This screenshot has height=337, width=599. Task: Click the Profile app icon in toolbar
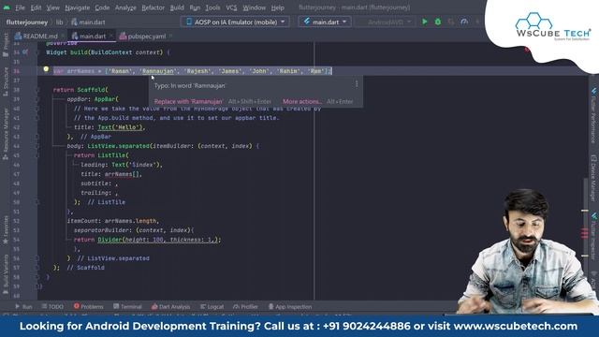pyautogui.click(x=464, y=22)
